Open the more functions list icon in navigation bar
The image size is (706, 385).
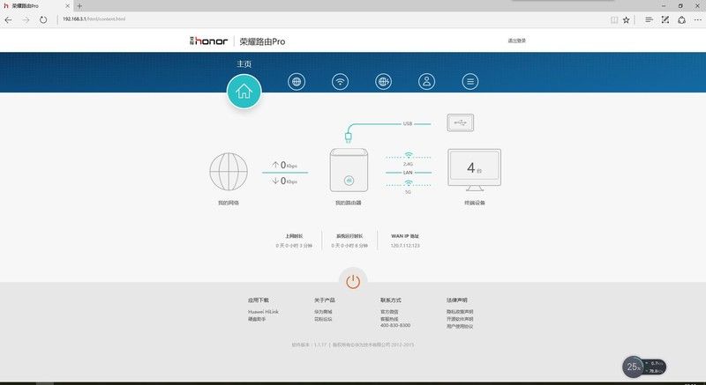click(470, 82)
